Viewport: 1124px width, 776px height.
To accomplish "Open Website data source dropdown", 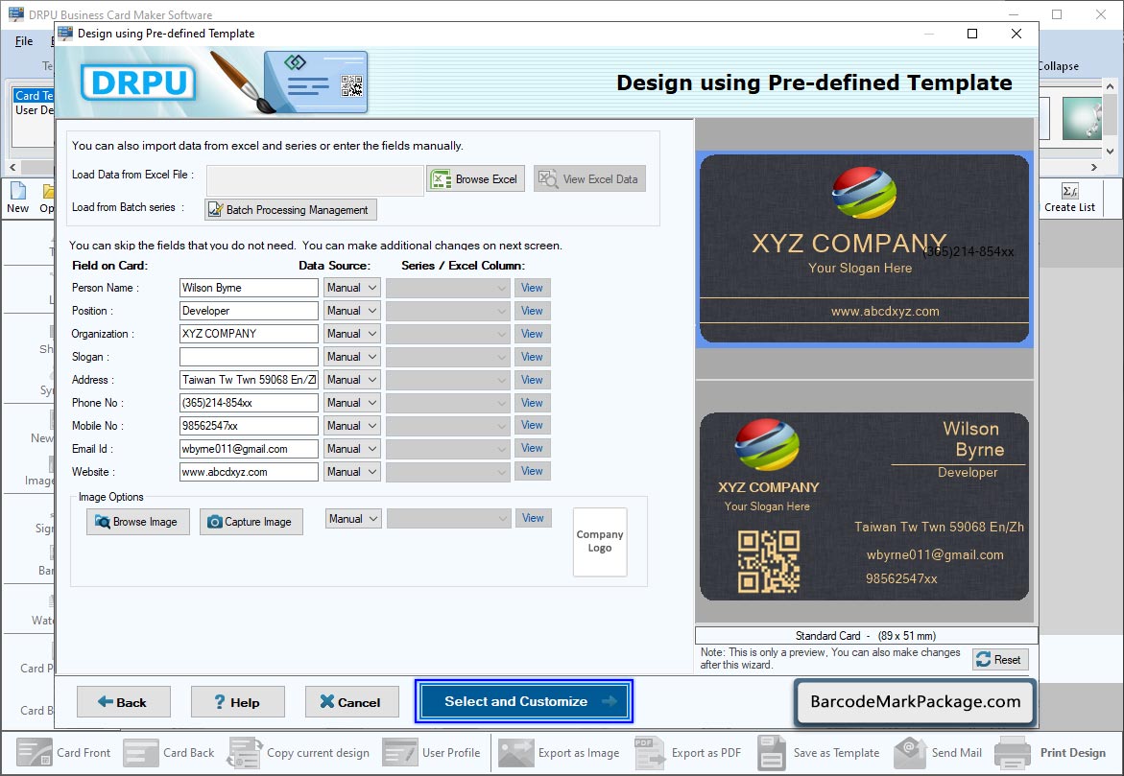I will (x=351, y=472).
